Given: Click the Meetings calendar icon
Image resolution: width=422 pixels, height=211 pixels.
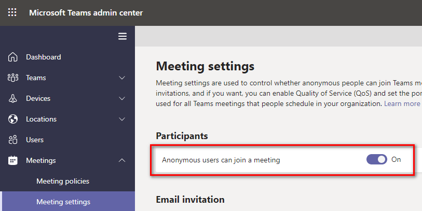Looking at the screenshot, I should click(13, 160).
